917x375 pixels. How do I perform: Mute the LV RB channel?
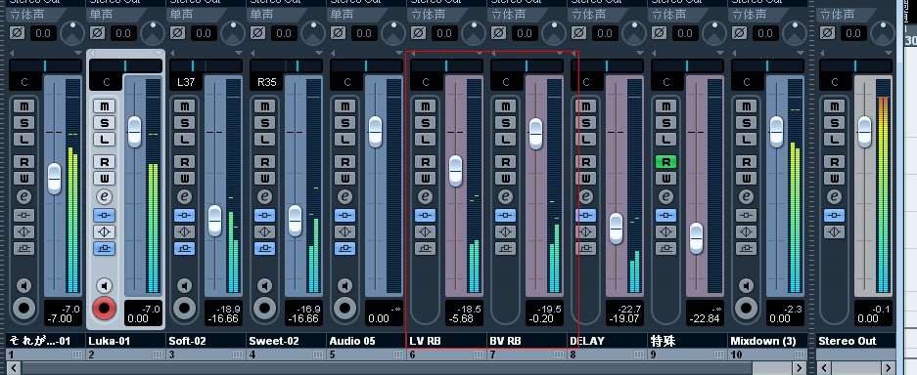pyautogui.click(x=425, y=106)
